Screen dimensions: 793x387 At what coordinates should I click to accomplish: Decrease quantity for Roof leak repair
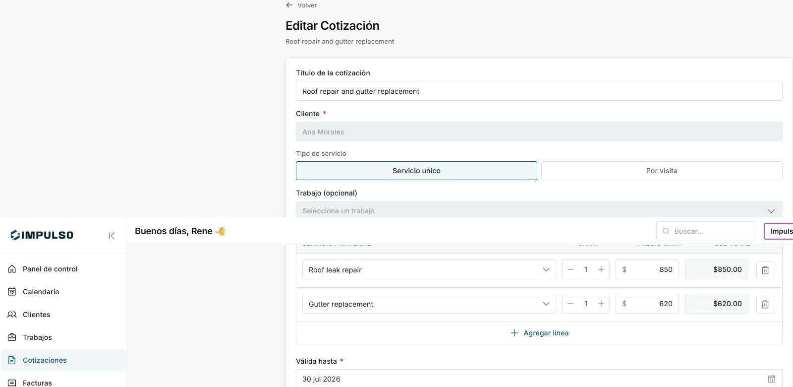pyautogui.click(x=570, y=269)
